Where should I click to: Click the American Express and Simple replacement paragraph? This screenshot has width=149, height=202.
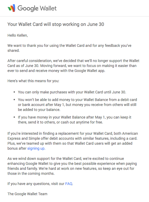click(73, 141)
